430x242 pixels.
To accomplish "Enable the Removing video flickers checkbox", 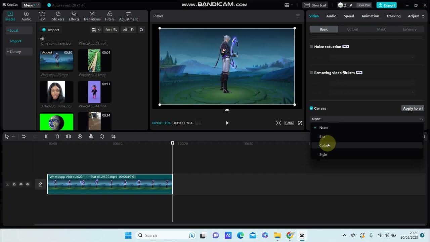I will 311,73.
